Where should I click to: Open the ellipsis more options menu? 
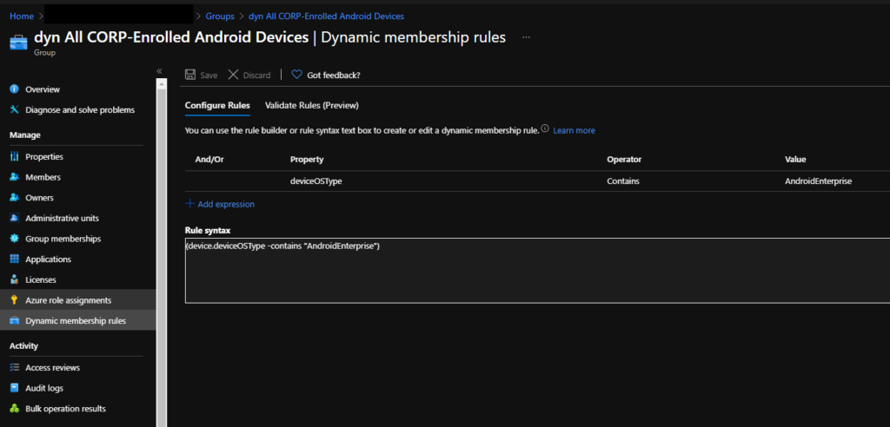526,36
